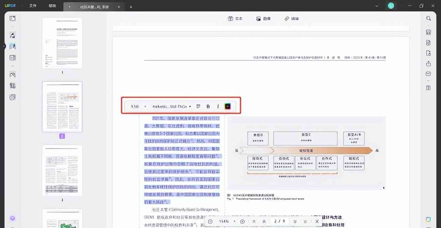Open the Search magnifier on right sidebar
Viewport: 441px width, 228px height.
point(428,19)
